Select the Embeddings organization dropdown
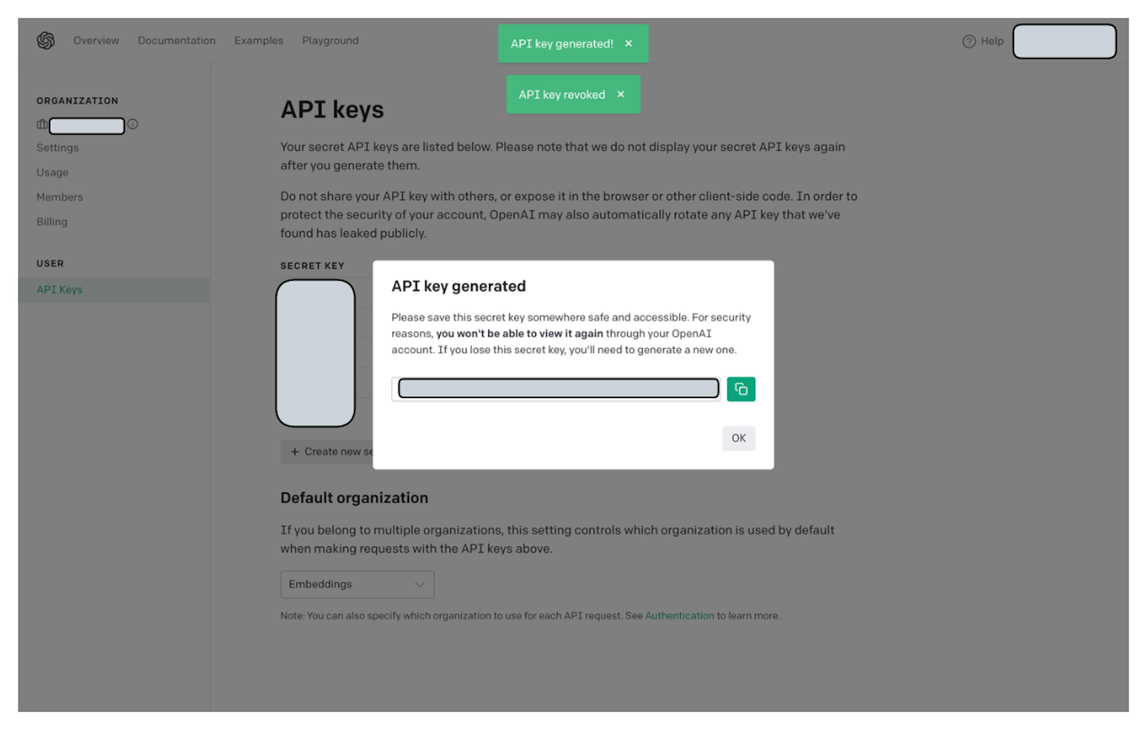Viewport: 1147px width, 730px height. point(357,584)
